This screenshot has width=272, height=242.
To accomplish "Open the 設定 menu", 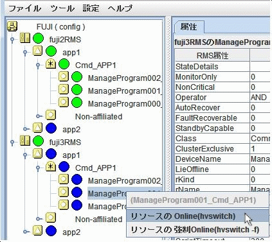I will click(91, 8).
